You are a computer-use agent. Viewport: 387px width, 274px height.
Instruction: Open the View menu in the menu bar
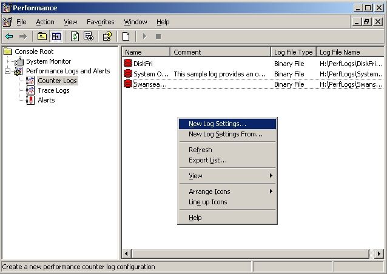click(70, 22)
